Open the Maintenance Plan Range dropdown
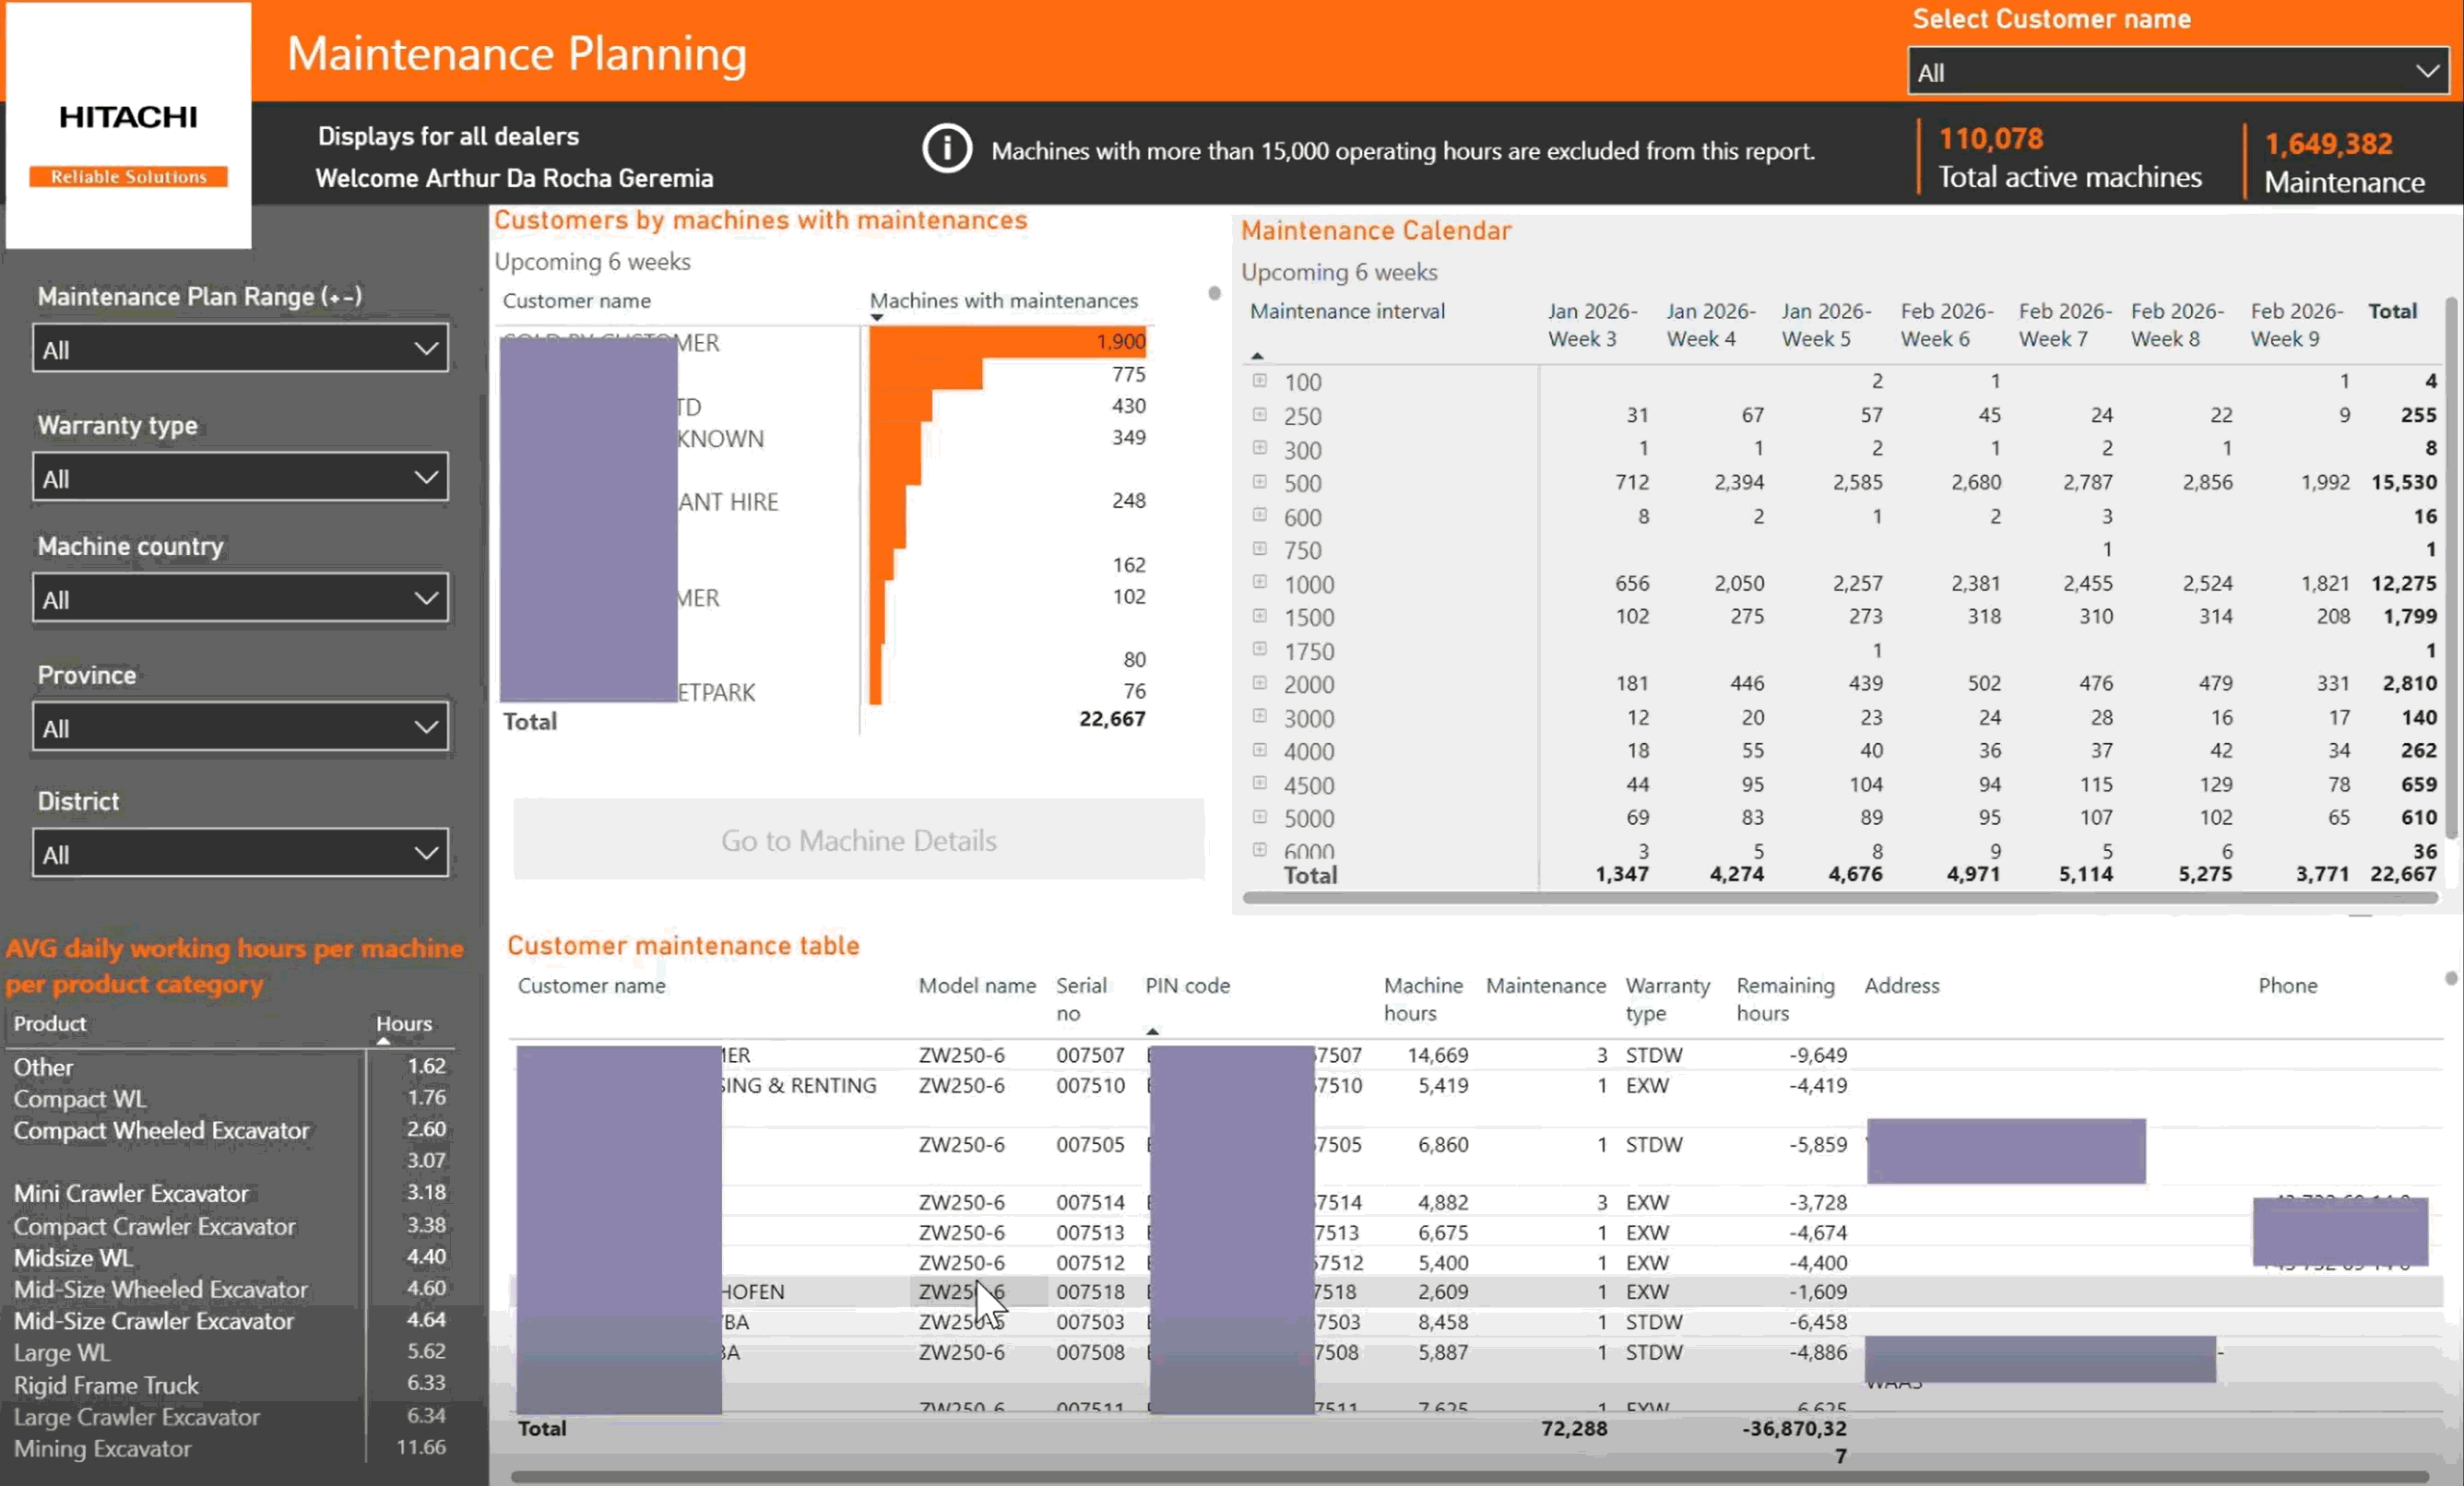The width and height of the screenshot is (2464, 1486). (x=240, y=348)
